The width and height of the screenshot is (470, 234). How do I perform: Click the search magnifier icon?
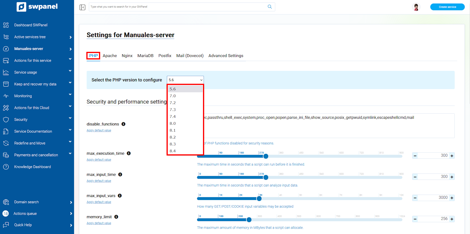tap(270, 7)
